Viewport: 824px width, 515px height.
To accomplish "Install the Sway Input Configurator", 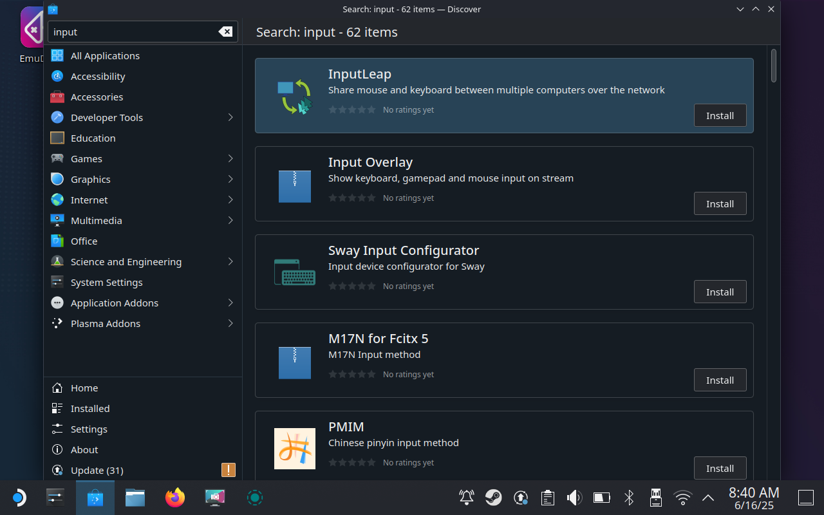I will [720, 292].
